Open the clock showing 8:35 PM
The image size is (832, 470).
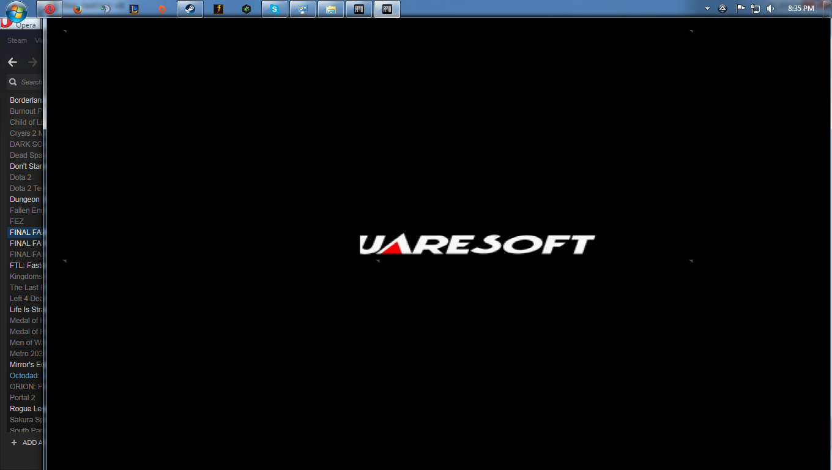(801, 9)
